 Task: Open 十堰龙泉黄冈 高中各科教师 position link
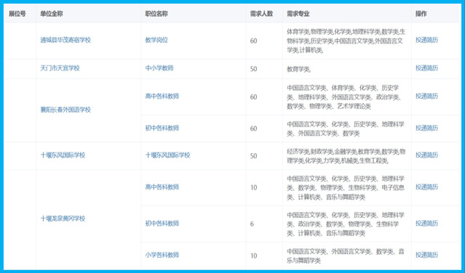click(x=162, y=187)
